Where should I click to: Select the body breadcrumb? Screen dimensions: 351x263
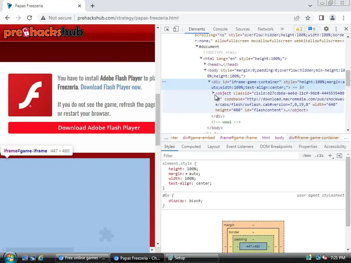point(279,138)
